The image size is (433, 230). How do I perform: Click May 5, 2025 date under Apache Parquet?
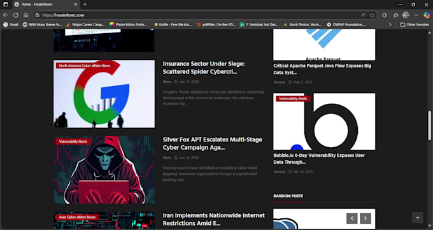click(302, 82)
